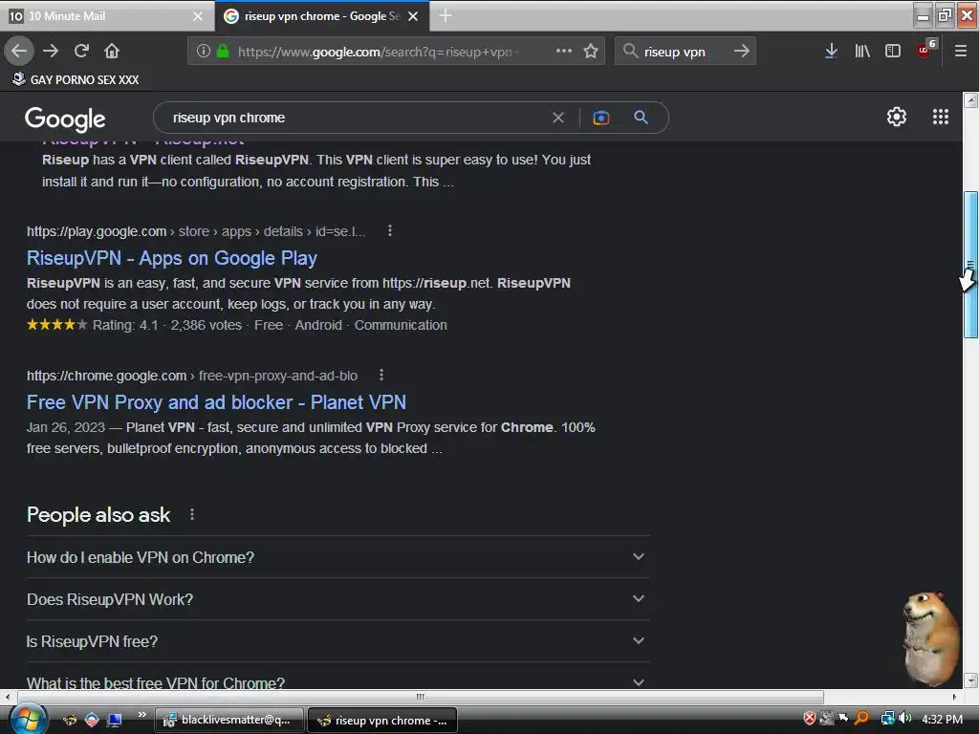Bookmark this page with the star icon
Image resolution: width=979 pixels, height=734 pixels.
click(591, 51)
